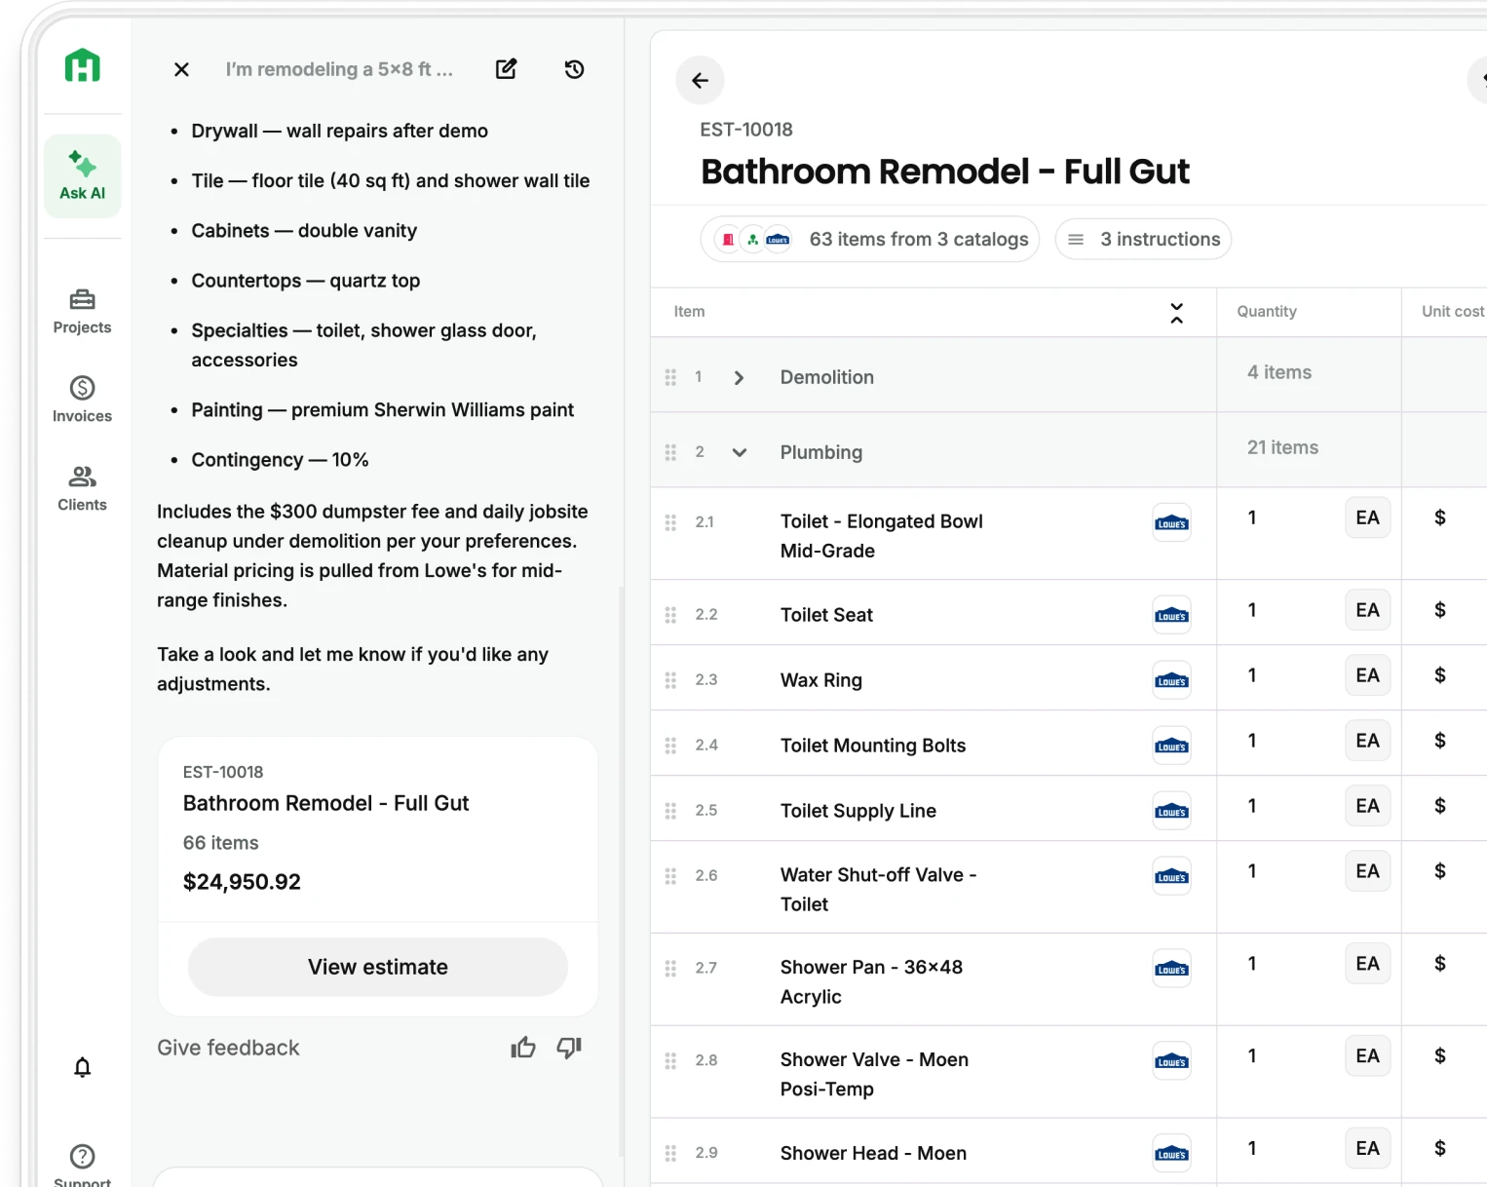Click the Support help icon
The image size is (1487, 1187).
pos(82,1157)
